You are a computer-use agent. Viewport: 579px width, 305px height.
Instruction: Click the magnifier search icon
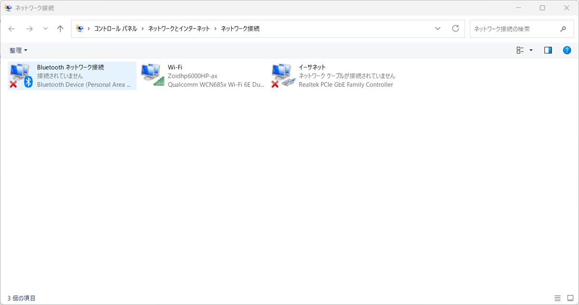(563, 29)
